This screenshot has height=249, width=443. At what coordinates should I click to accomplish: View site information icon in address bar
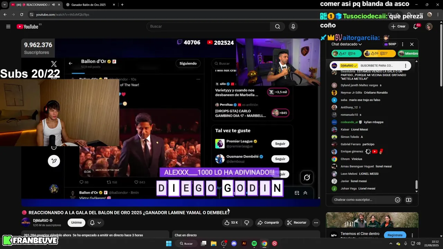click(31, 15)
